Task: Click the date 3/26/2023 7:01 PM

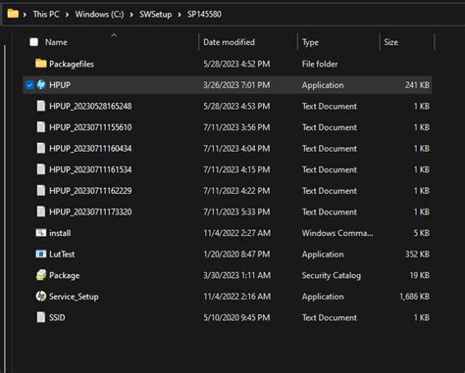Action: 236,85
